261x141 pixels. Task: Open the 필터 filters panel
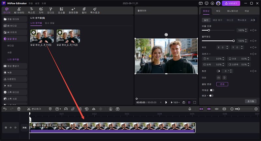click(x=84, y=10)
